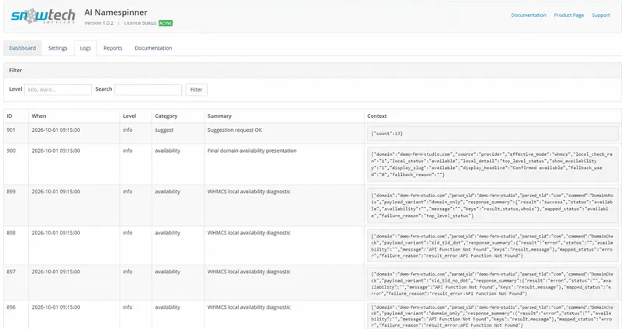622x329 pixels.
Task: Apply filters with the Filter button
Action: point(197,89)
